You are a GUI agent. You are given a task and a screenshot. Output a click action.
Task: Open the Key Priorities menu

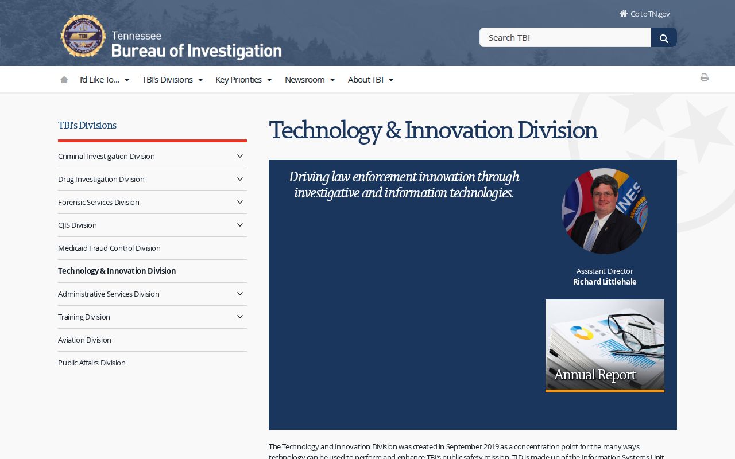click(x=243, y=80)
